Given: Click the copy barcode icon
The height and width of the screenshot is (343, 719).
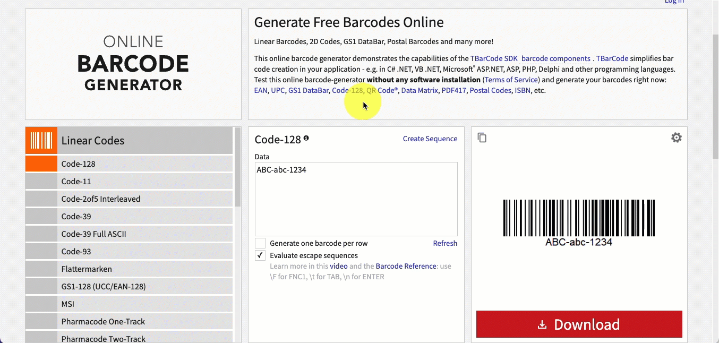Looking at the screenshot, I should pyautogui.click(x=482, y=138).
